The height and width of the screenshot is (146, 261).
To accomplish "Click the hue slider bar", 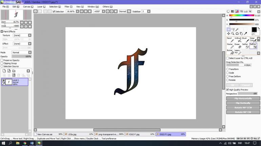I will pyautogui.click(x=242, y=16).
